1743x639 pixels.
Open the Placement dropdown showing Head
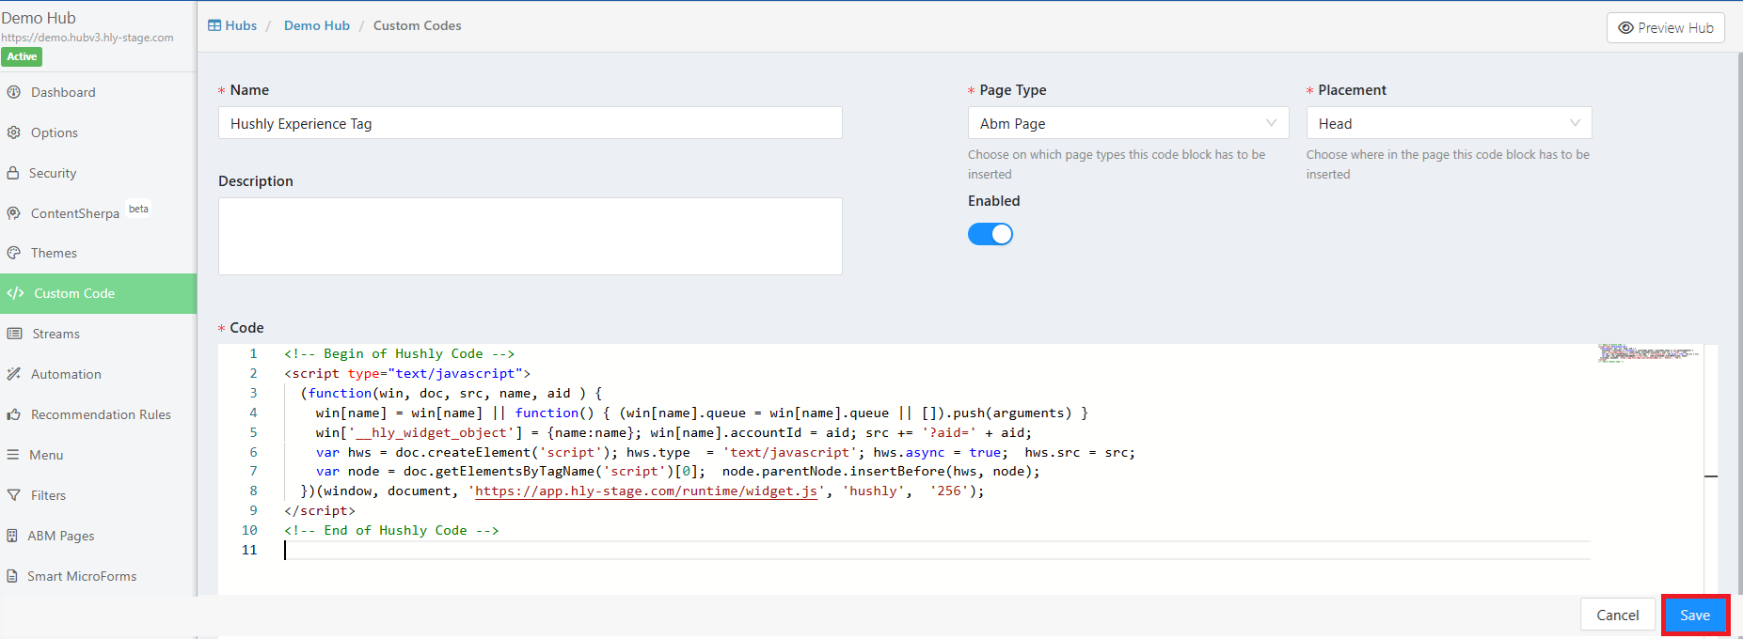coord(1449,123)
